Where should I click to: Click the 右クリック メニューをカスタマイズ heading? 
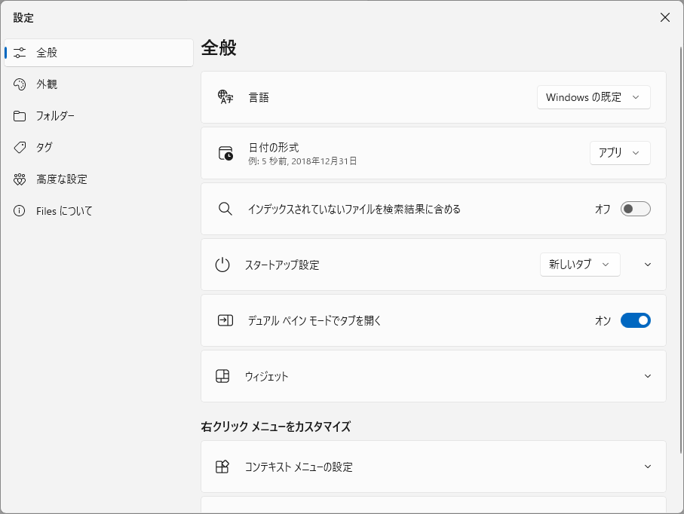pyautogui.click(x=276, y=427)
